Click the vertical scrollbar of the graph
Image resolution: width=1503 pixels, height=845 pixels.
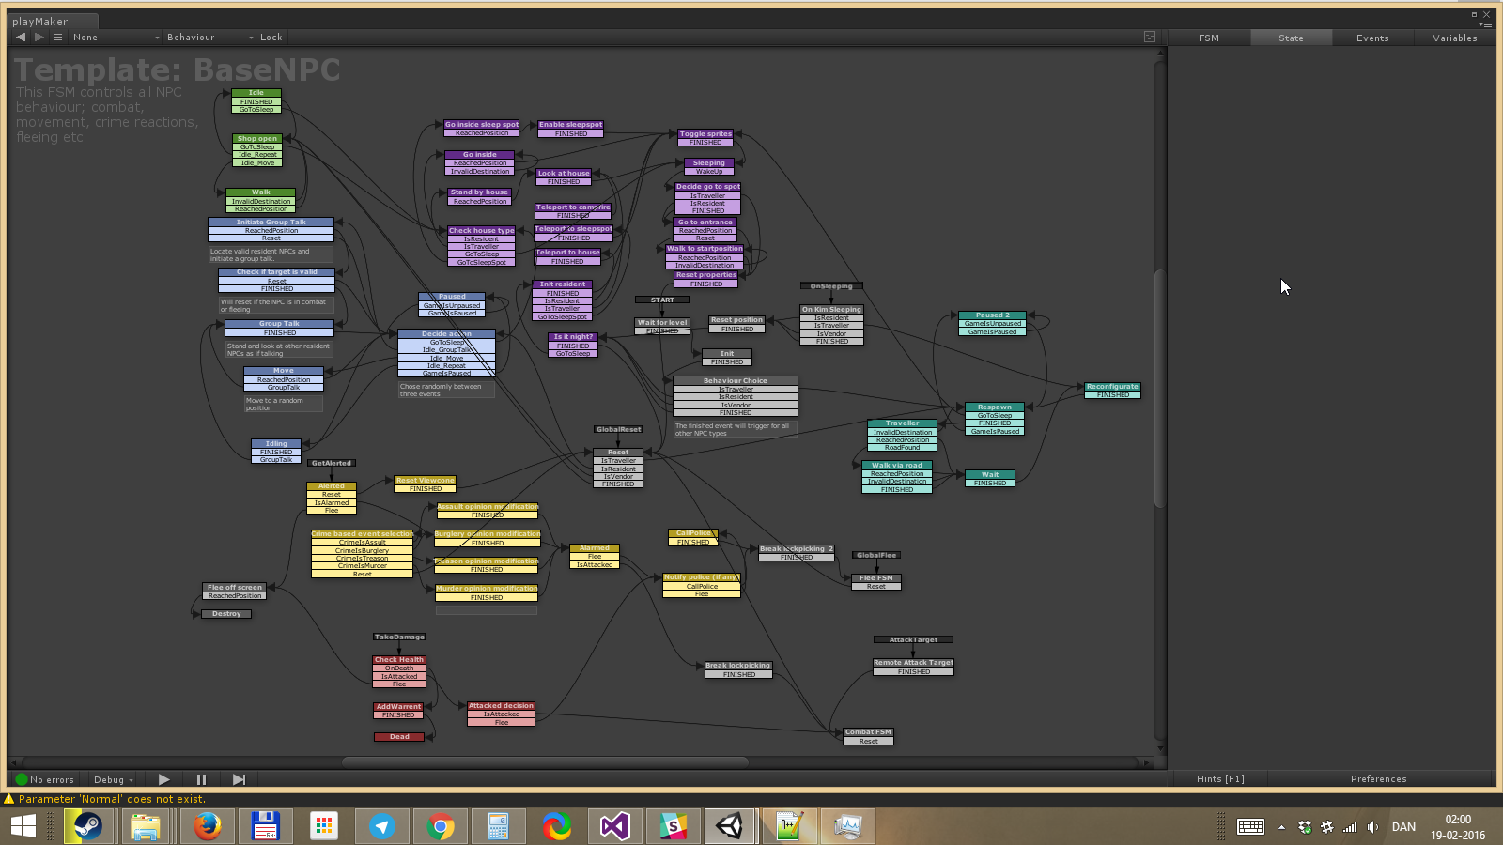coord(1159,389)
